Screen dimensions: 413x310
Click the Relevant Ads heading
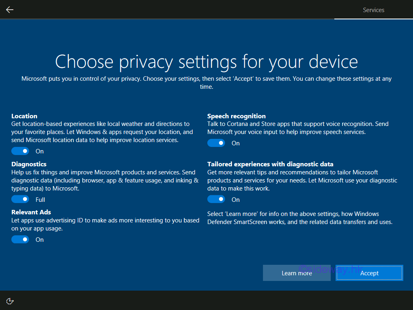31,212
